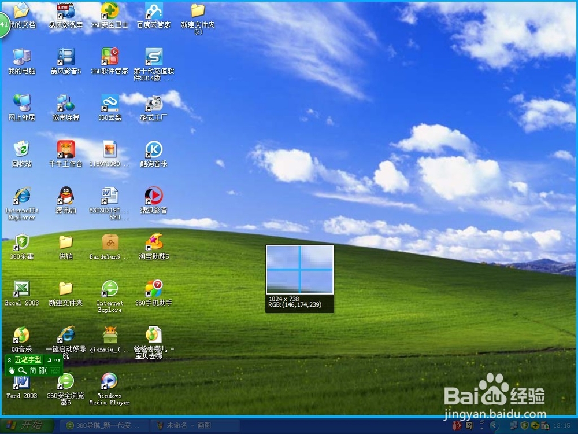This screenshot has height=434, width=578.
Task: Switch to 未命名 - 画图 taskbar button
Action: [195, 425]
